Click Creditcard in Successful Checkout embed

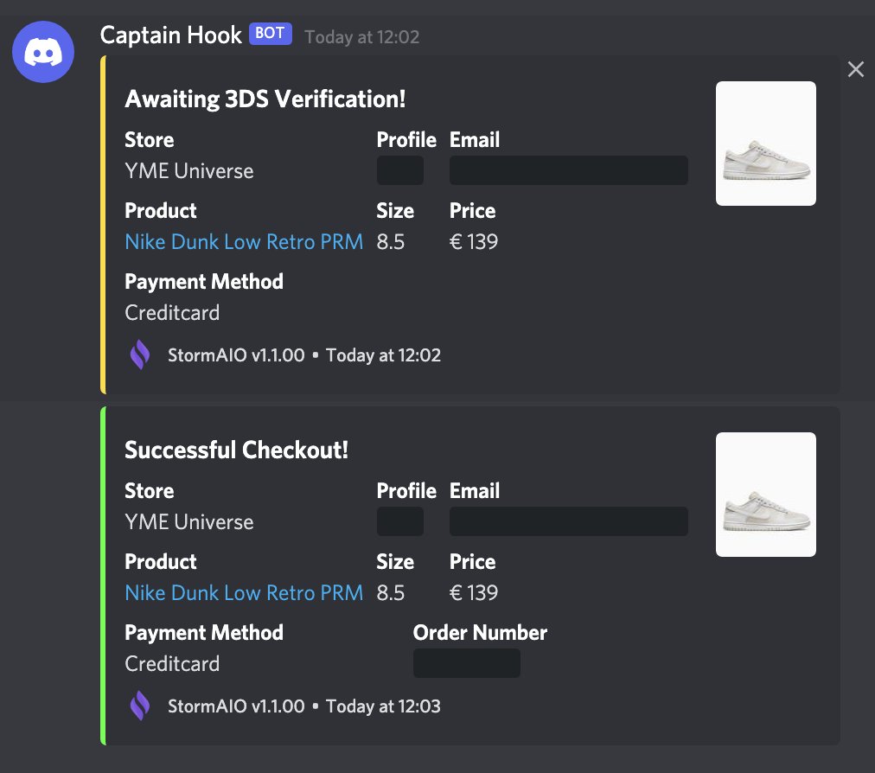172,663
